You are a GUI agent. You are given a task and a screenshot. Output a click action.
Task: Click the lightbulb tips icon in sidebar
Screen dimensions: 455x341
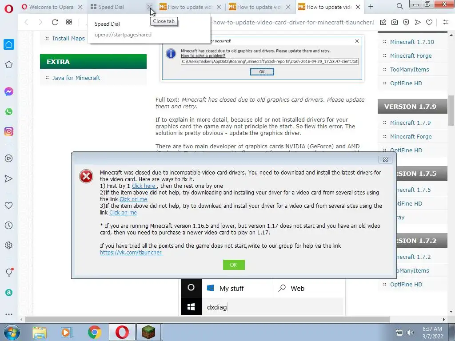tap(9, 272)
